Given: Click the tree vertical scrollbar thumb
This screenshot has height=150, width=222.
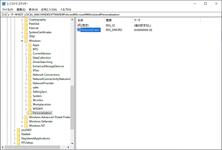Looking at the screenshot, I should 72,108.
